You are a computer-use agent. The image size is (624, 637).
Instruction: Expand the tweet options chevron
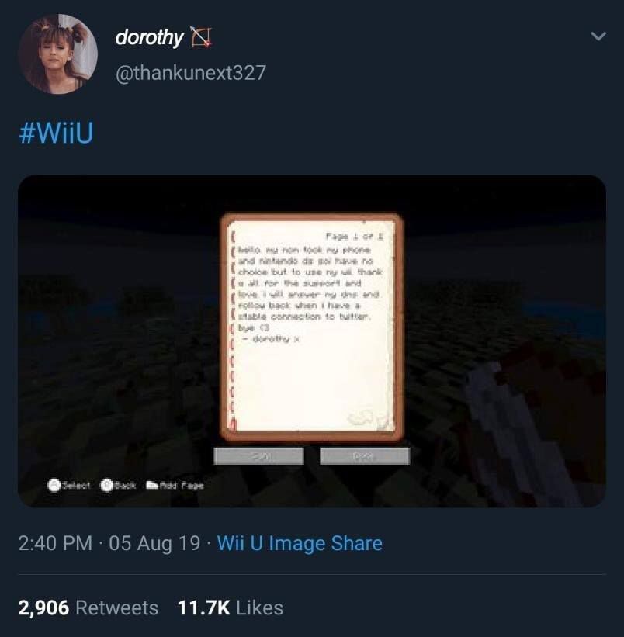tap(598, 36)
